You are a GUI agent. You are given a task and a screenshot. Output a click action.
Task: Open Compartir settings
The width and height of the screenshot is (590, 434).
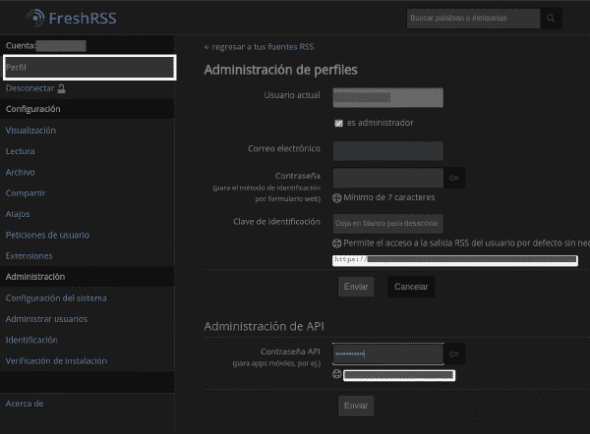26,193
